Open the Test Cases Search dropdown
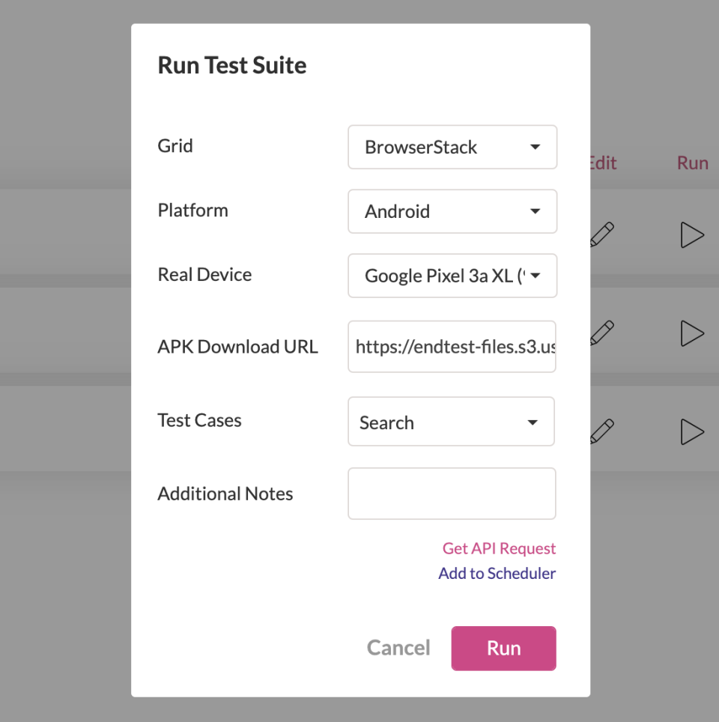The image size is (719, 722). [x=451, y=422]
